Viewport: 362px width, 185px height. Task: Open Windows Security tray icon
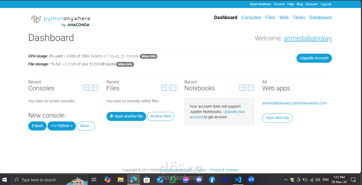(292, 180)
